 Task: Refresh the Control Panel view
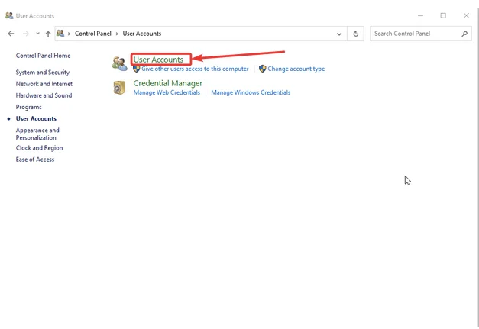point(355,34)
